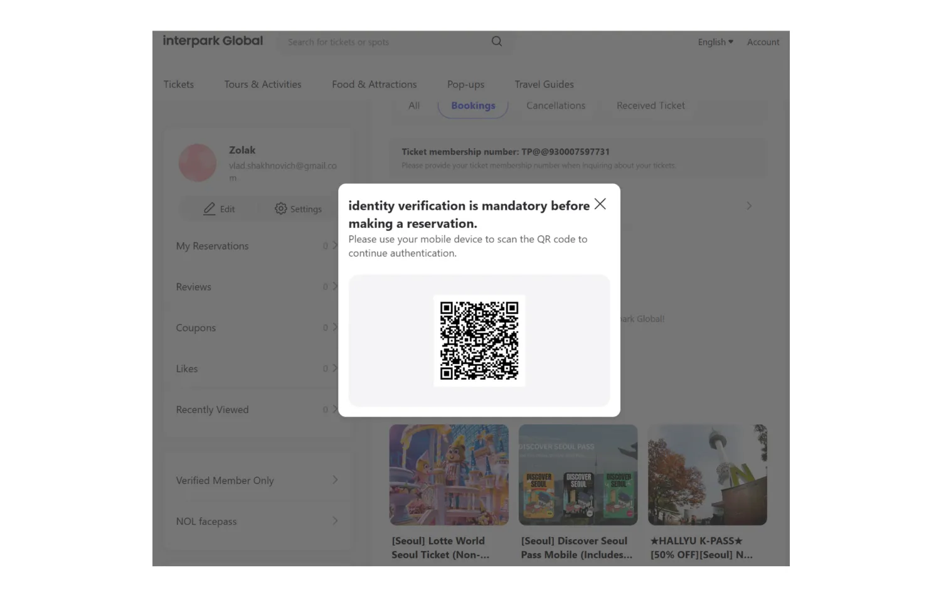
Task: Close the identity verification dialog
Action: (x=600, y=204)
